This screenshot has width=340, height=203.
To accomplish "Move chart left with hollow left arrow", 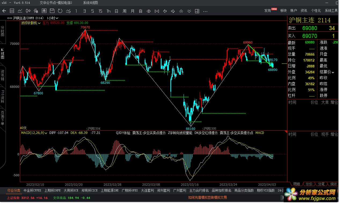I will [165, 11].
